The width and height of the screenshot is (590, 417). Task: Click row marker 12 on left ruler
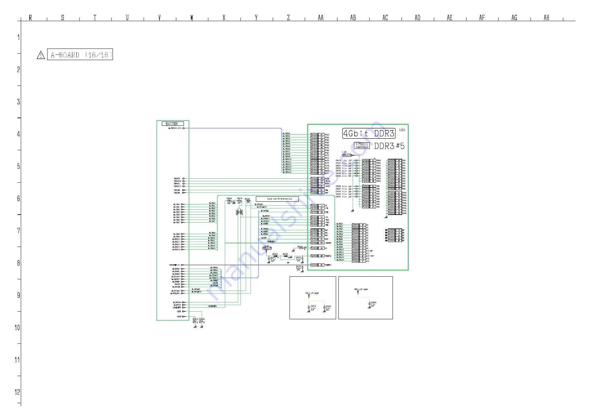[17, 392]
